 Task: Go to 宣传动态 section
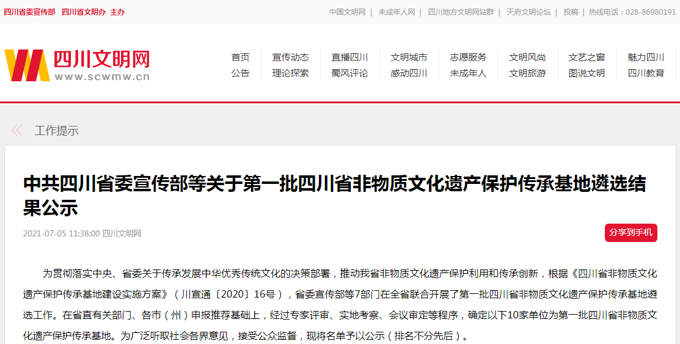tap(291, 57)
